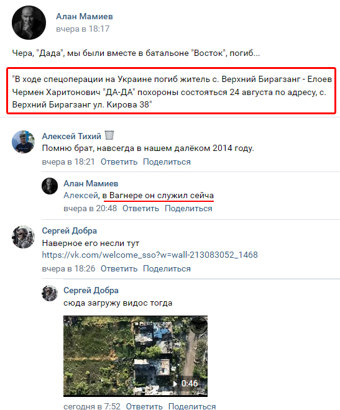
Task: Share Сергей Добра's 18:26 comment
Action: coord(167,268)
